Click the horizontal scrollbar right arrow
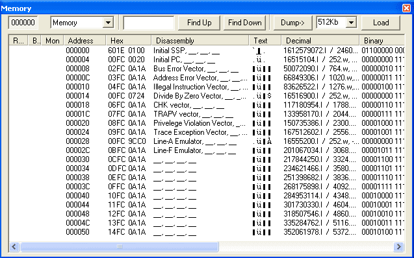Image resolution: width=414 pixels, height=258 pixels. (x=398, y=247)
